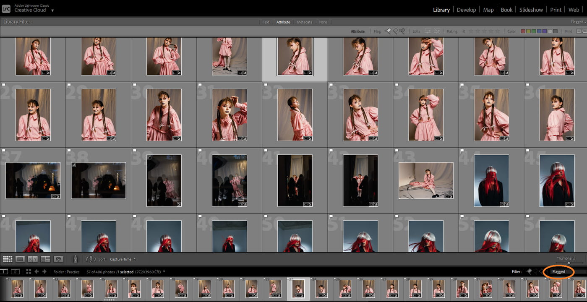Viewport: 587px width, 302px height.
Task: Select the Painter spray can tool
Action: [x=76, y=259]
